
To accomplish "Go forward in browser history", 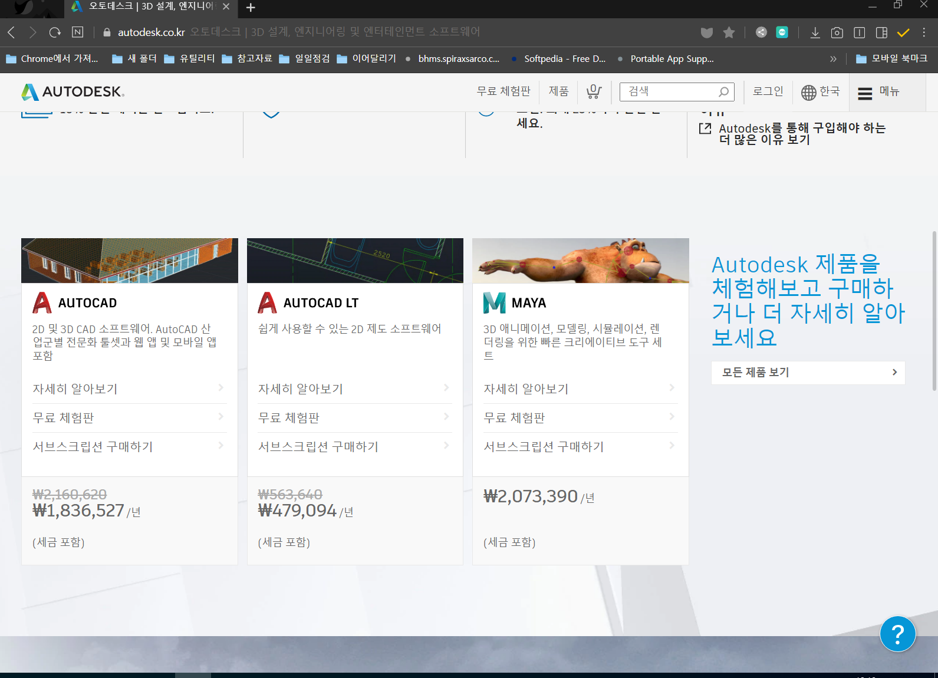I will click(33, 32).
